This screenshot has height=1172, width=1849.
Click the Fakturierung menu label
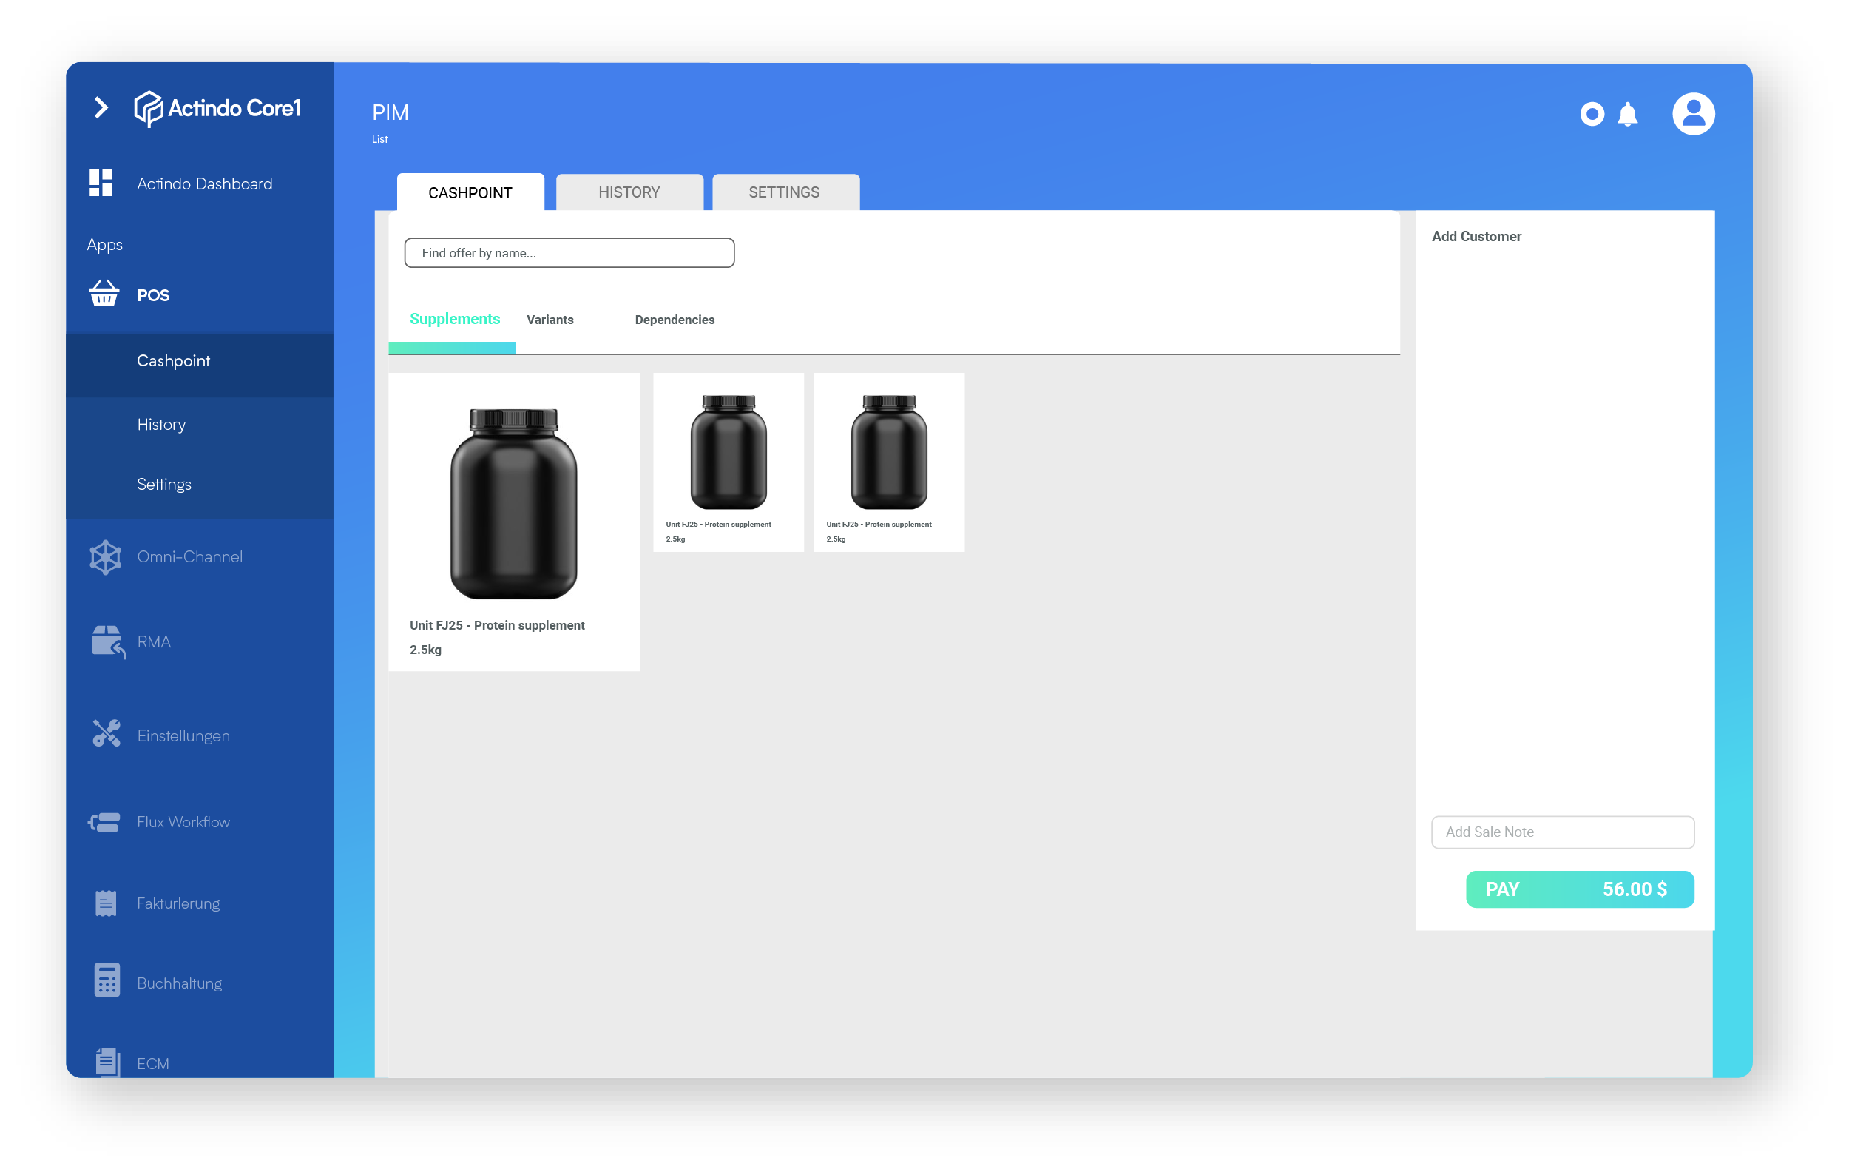click(x=178, y=903)
